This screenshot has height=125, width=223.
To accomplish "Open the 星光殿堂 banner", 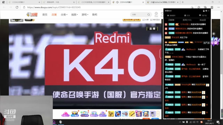I will [214, 41].
